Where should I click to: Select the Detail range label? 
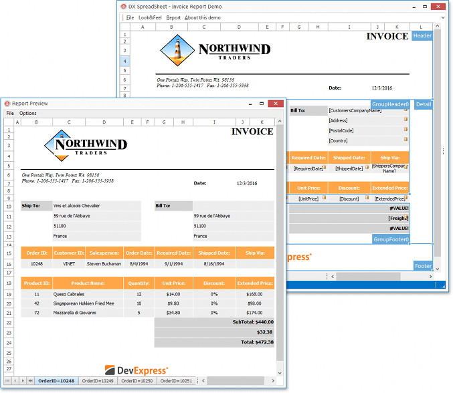424,104
